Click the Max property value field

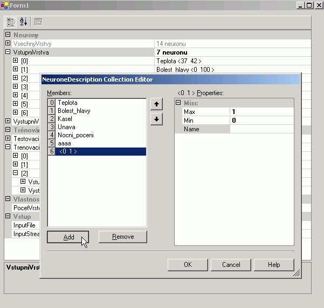point(261,112)
